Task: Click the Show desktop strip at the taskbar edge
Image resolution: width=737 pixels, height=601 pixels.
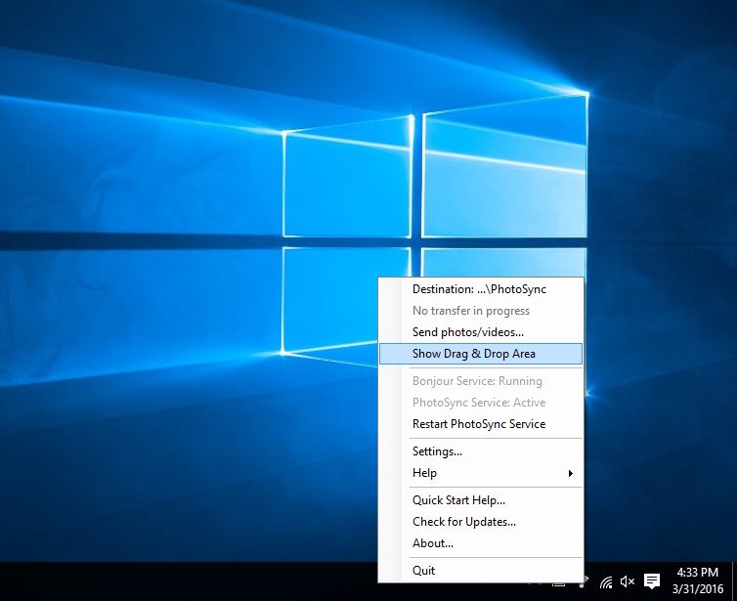Action: pos(734,581)
